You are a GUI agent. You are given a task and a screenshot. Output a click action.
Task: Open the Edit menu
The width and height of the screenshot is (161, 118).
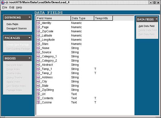(12, 7)
